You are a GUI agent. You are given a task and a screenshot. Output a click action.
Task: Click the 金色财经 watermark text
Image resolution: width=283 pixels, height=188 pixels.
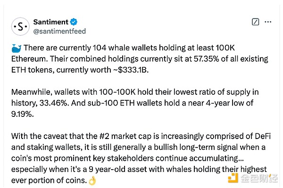pos(259,178)
